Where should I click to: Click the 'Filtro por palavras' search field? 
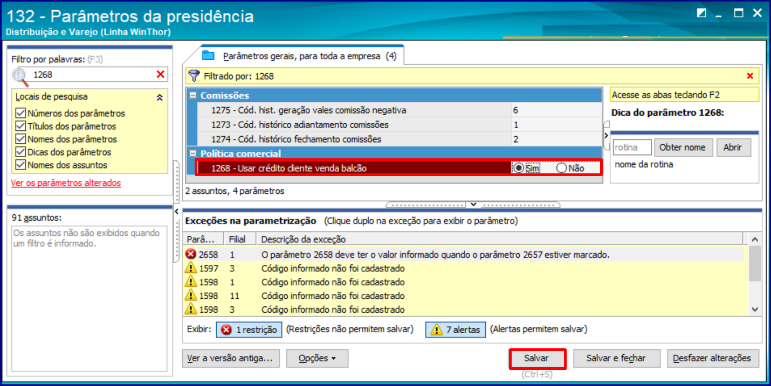point(92,75)
